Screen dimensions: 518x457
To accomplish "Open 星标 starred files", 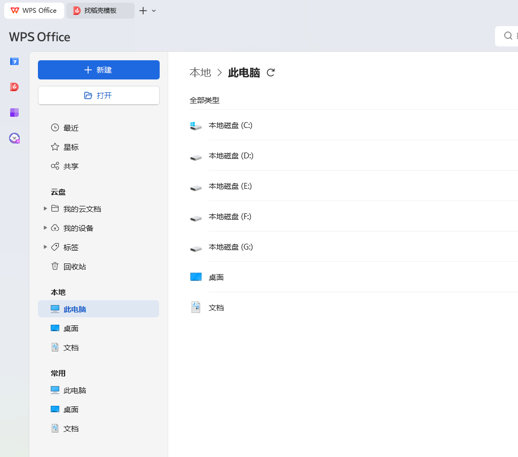I will (70, 147).
